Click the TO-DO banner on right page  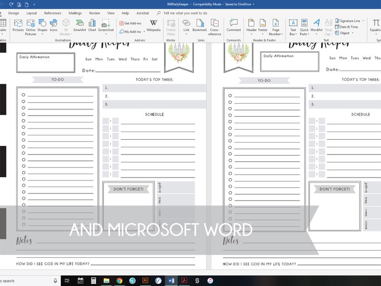click(264, 81)
